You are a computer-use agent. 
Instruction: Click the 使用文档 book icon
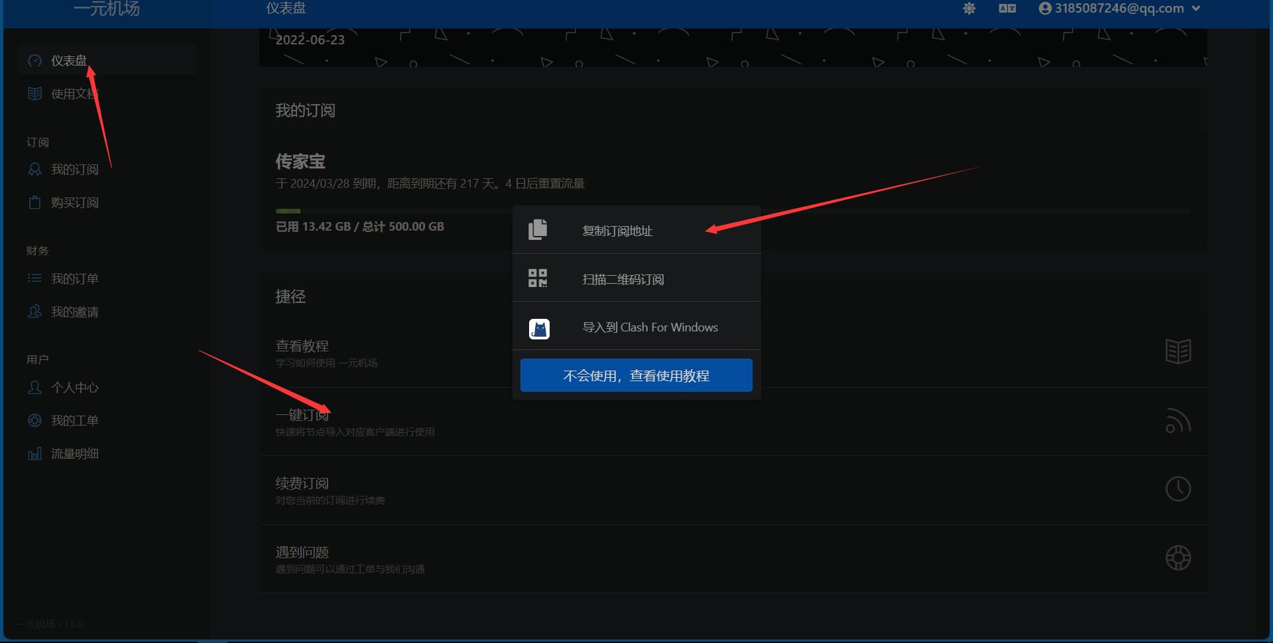click(x=34, y=94)
